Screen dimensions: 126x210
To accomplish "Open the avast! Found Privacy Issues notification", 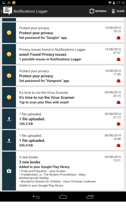I will (x=63, y=54).
